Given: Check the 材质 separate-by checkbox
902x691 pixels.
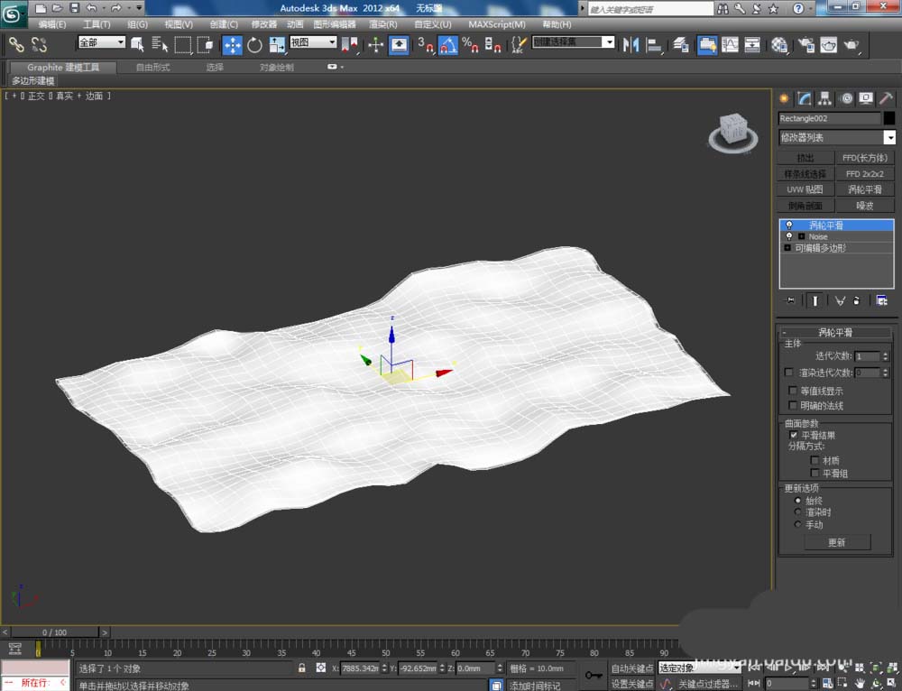Looking at the screenshot, I should point(815,460).
